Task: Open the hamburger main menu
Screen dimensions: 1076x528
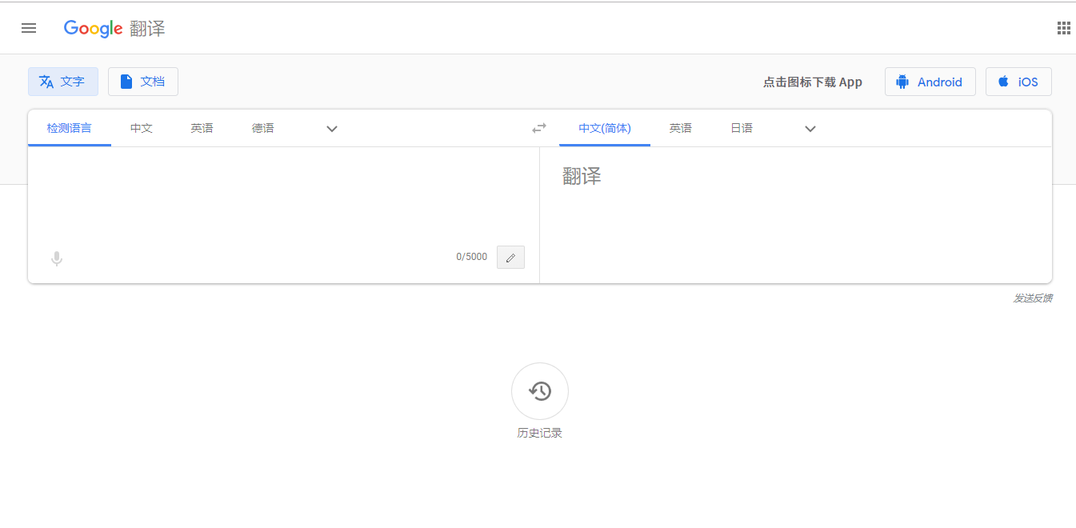Action: tap(29, 28)
